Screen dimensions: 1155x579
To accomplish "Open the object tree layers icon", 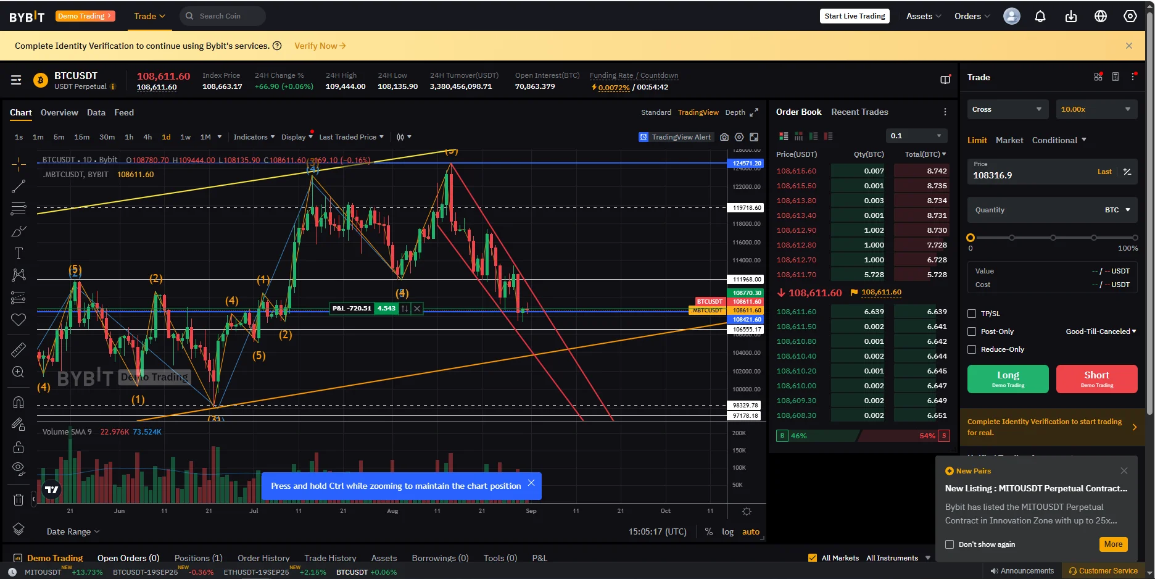I will 19,529.
